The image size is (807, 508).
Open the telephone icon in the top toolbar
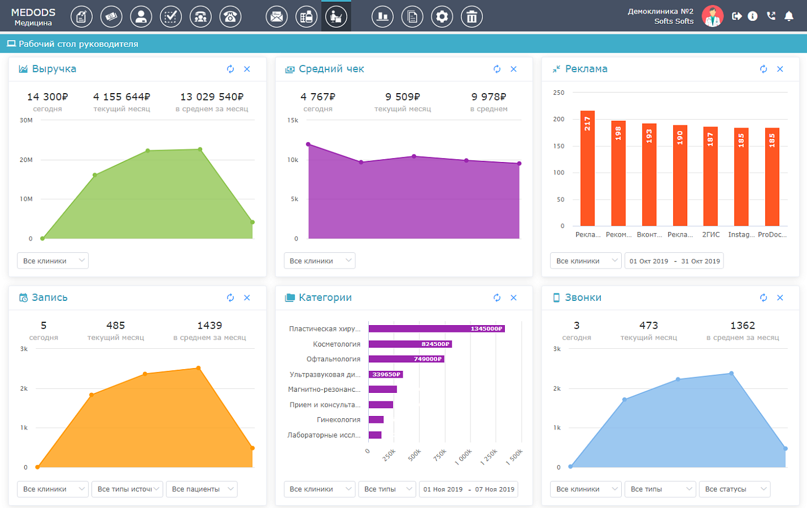(230, 16)
